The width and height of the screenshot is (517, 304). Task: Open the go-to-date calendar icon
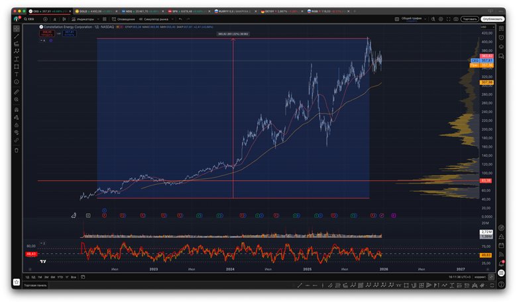83,277
